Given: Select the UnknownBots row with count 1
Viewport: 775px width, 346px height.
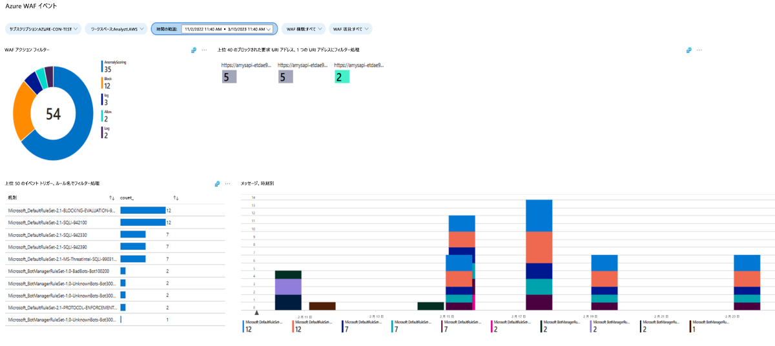Looking at the screenshot, I should [x=115, y=320].
